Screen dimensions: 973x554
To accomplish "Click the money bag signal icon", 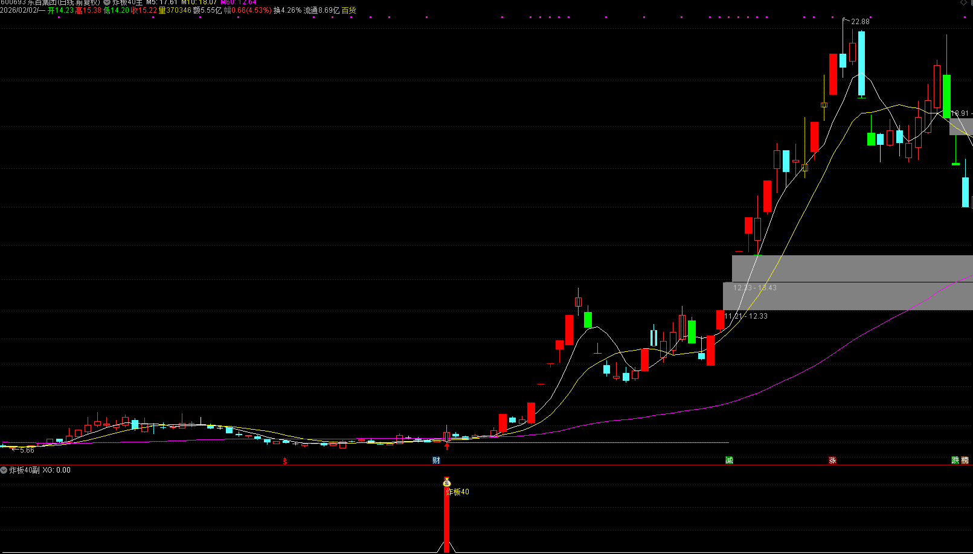I will tap(447, 482).
